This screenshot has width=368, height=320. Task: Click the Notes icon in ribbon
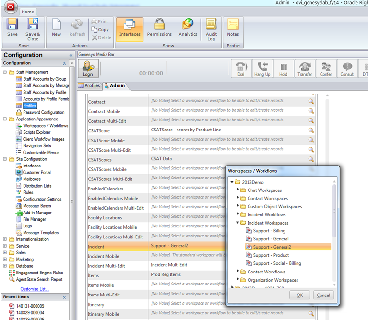pyautogui.click(x=233, y=28)
